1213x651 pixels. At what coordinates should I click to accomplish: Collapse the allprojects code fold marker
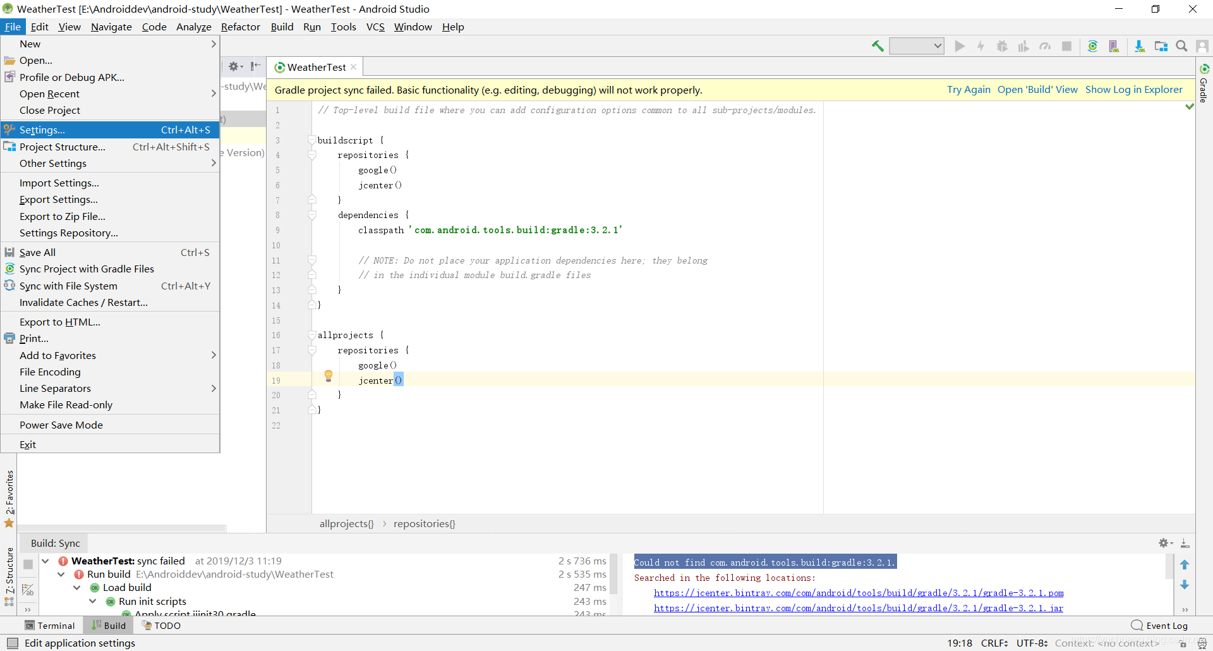point(311,335)
